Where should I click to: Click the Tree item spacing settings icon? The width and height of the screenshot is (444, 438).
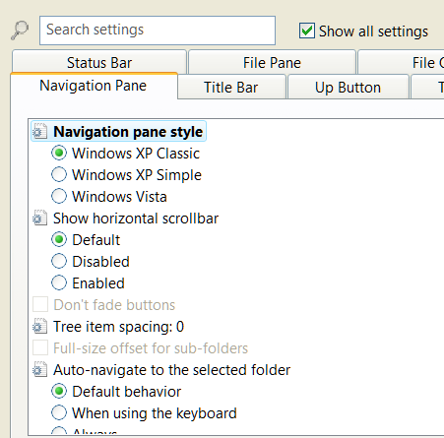point(40,327)
